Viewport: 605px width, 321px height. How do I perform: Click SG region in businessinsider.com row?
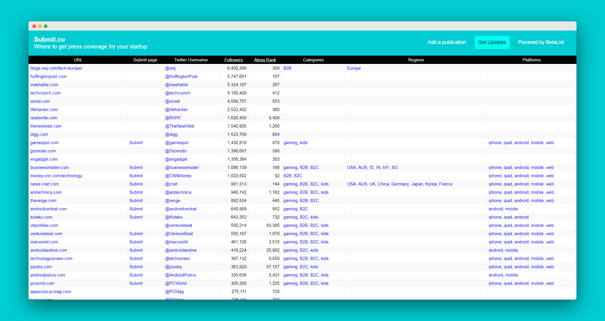coord(395,168)
